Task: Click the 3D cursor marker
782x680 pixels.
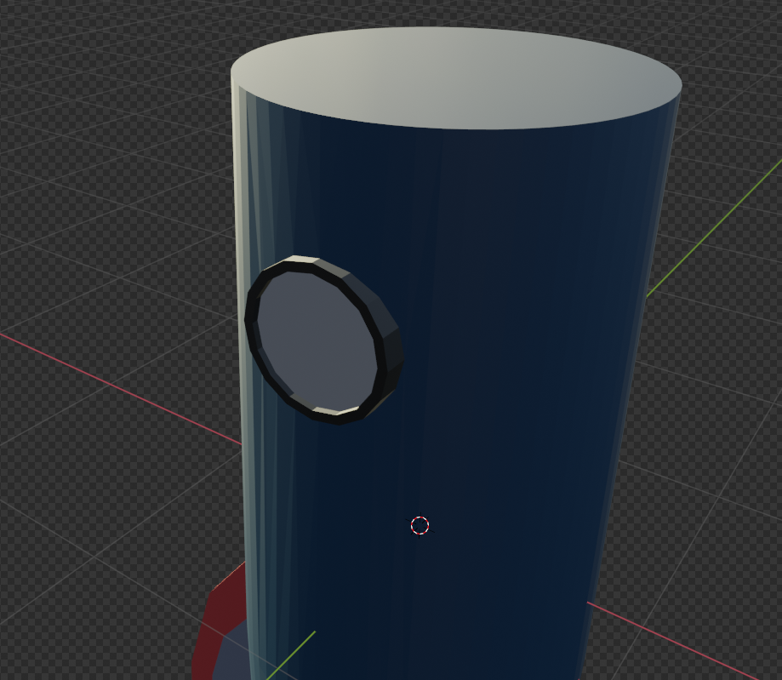Action: (419, 526)
